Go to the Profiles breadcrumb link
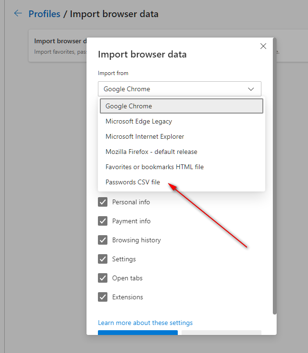Image resolution: width=308 pixels, height=353 pixels. [x=44, y=14]
